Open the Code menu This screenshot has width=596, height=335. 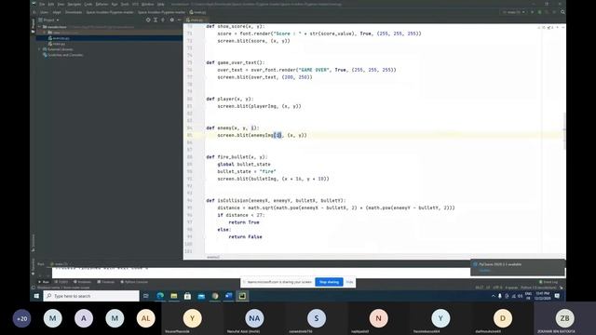pos(88,4)
